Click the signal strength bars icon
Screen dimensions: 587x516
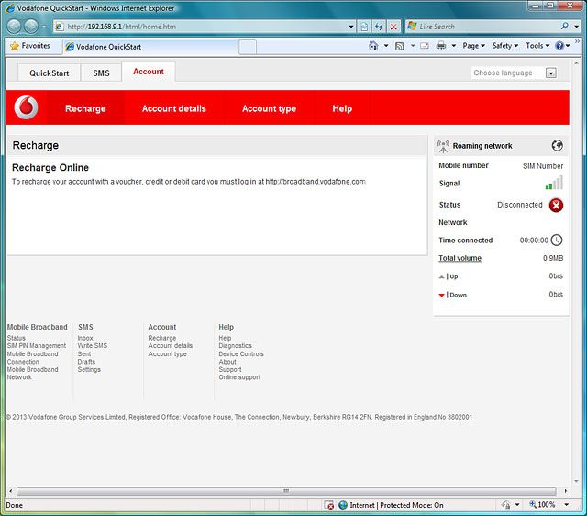(554, 184)
